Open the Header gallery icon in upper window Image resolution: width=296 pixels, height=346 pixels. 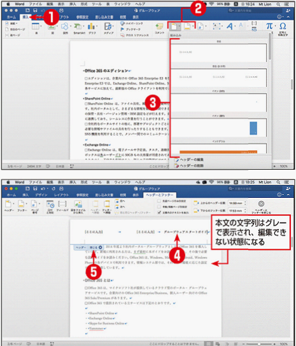click(x=174, y=27)
